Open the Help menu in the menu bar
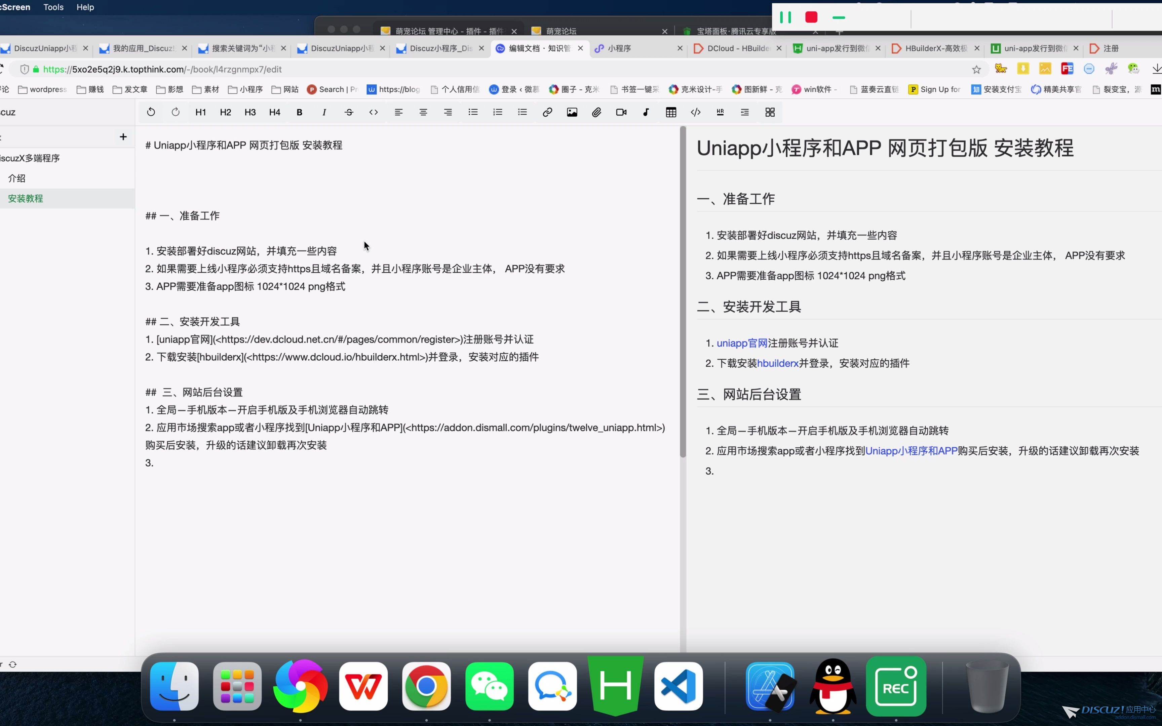This screenshot has width=1162, height=726. point(85,7)
